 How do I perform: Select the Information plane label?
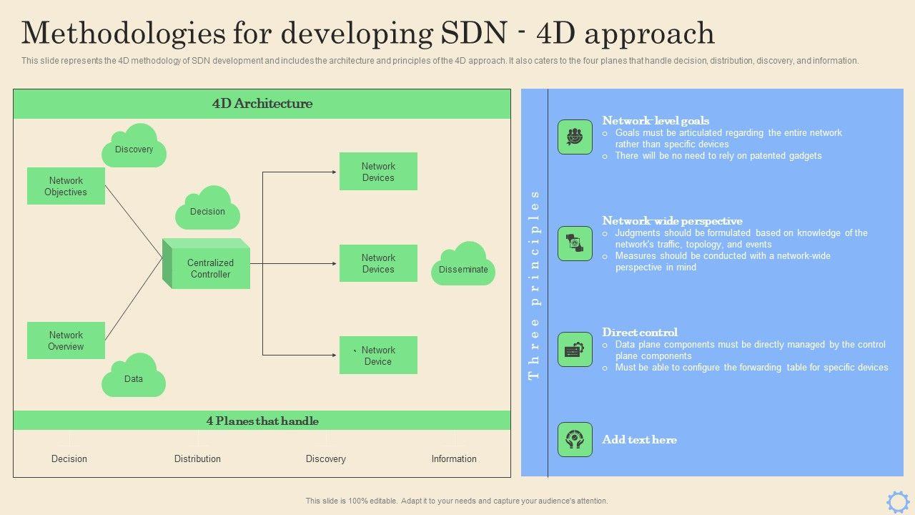pyautogui.click(x=454, y=458)
